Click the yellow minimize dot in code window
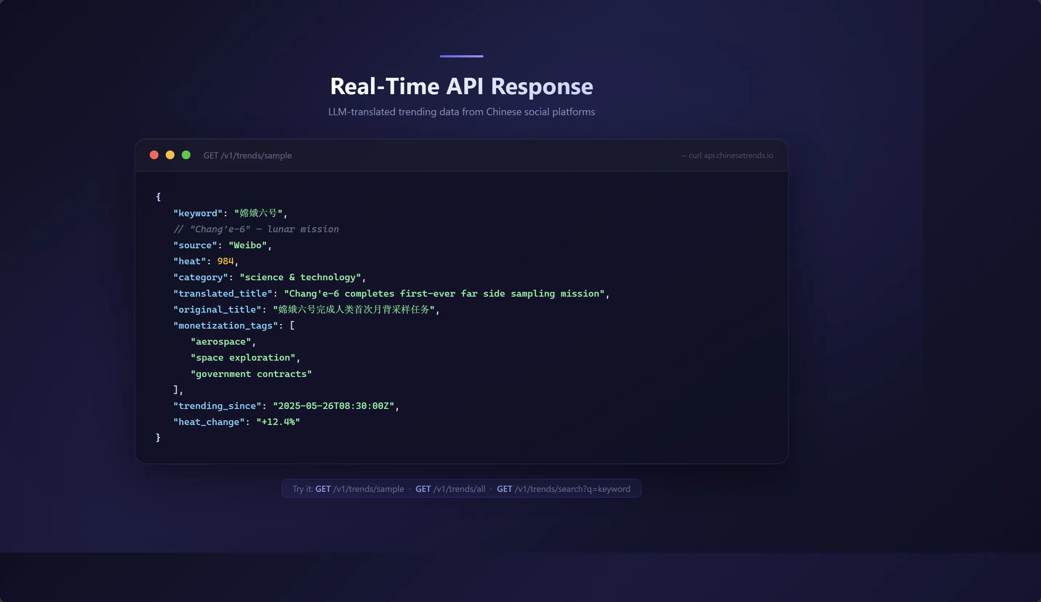Viewport: 1041px width, 602px height. (170, 155)
